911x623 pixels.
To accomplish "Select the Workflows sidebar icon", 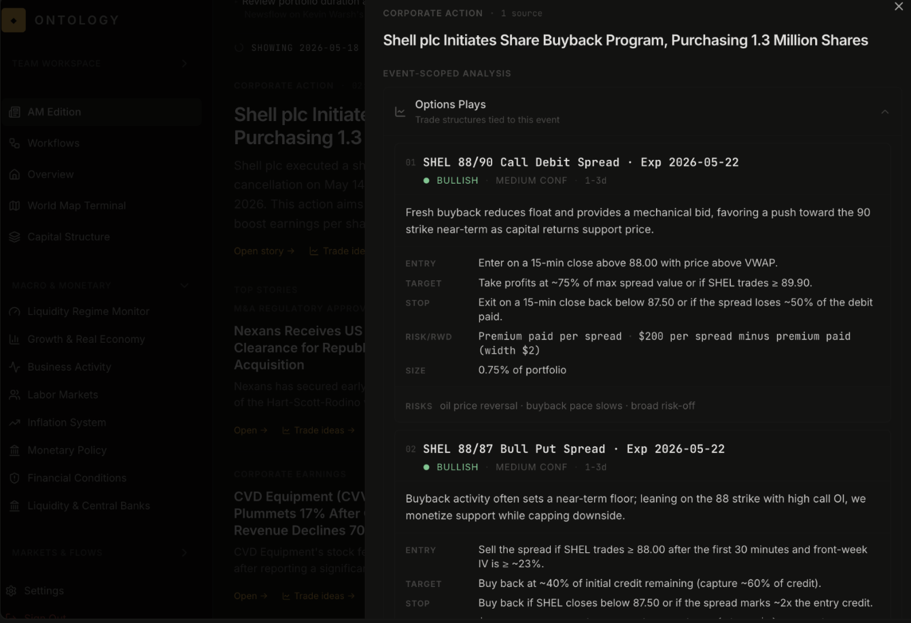I will coord(14,144).
